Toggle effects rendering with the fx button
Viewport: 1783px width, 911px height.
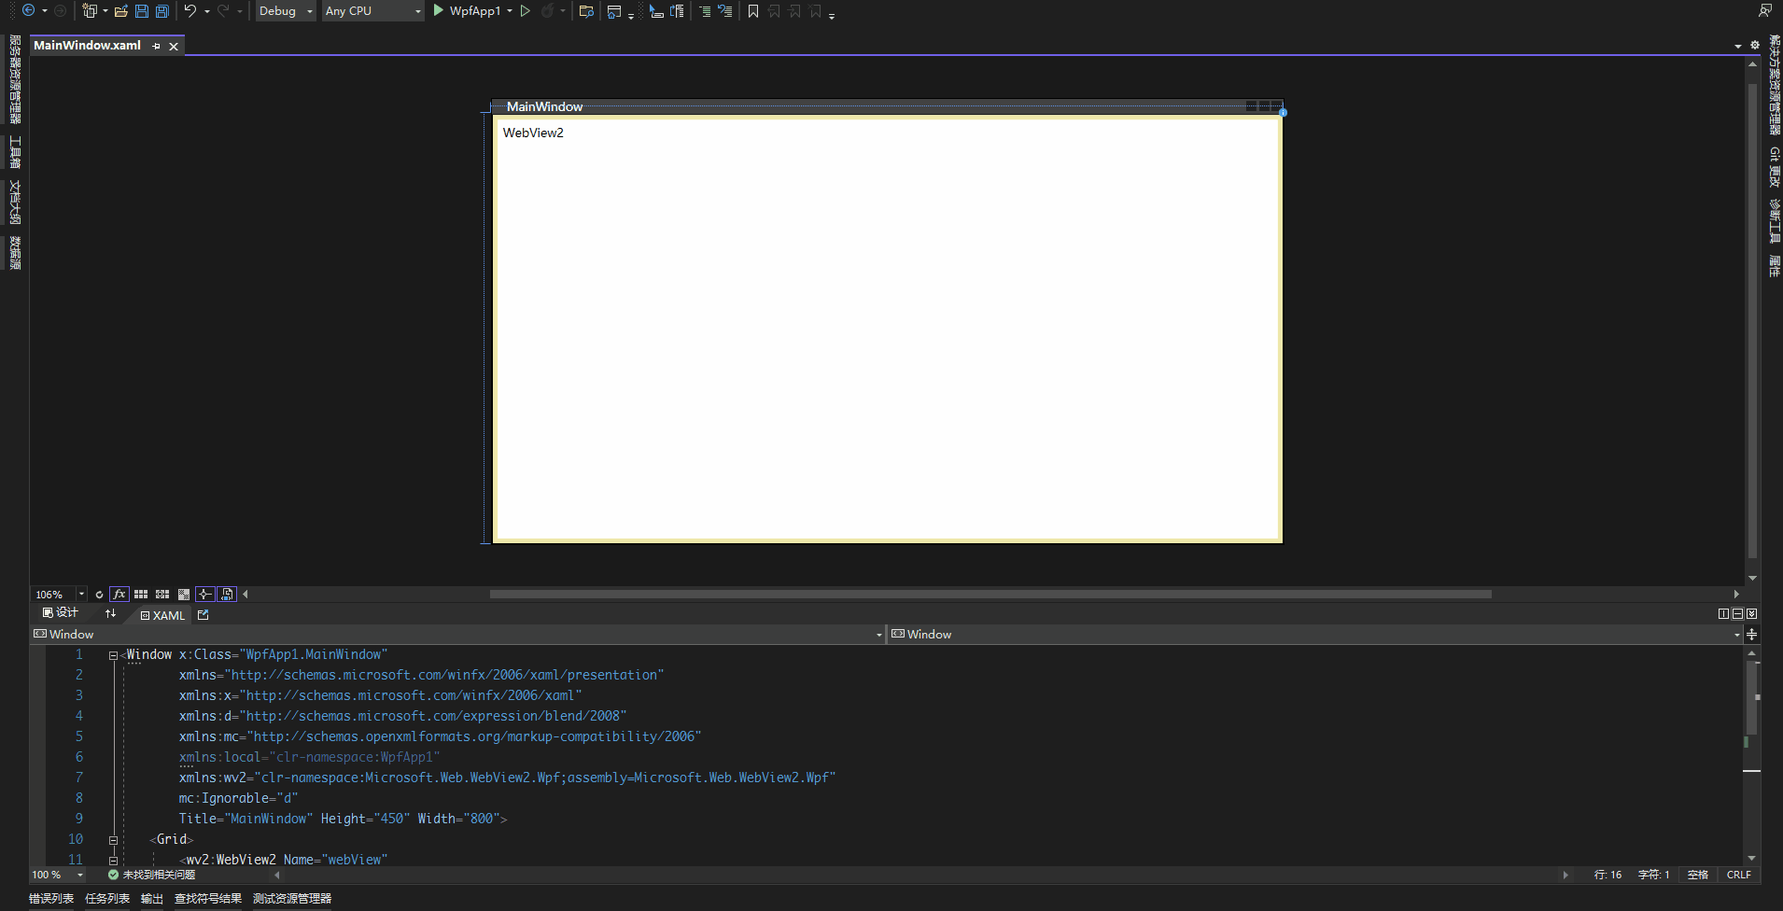[119, 595]
